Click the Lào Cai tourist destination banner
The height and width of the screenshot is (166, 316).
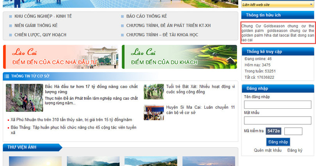179,57
